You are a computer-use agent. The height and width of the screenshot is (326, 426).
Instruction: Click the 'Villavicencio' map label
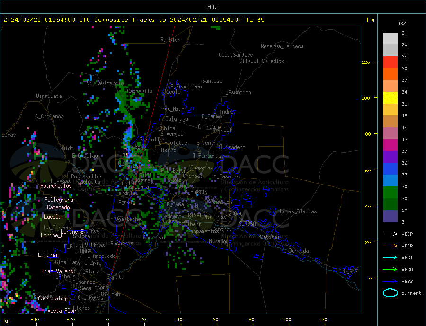coord(105,83)
